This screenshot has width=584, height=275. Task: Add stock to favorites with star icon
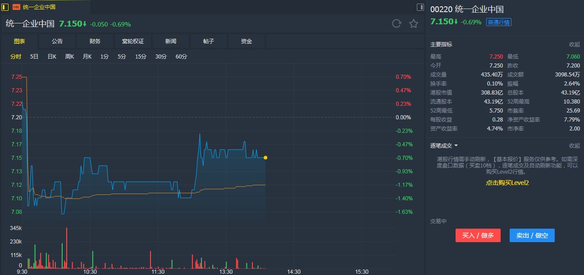coord(414,23)
